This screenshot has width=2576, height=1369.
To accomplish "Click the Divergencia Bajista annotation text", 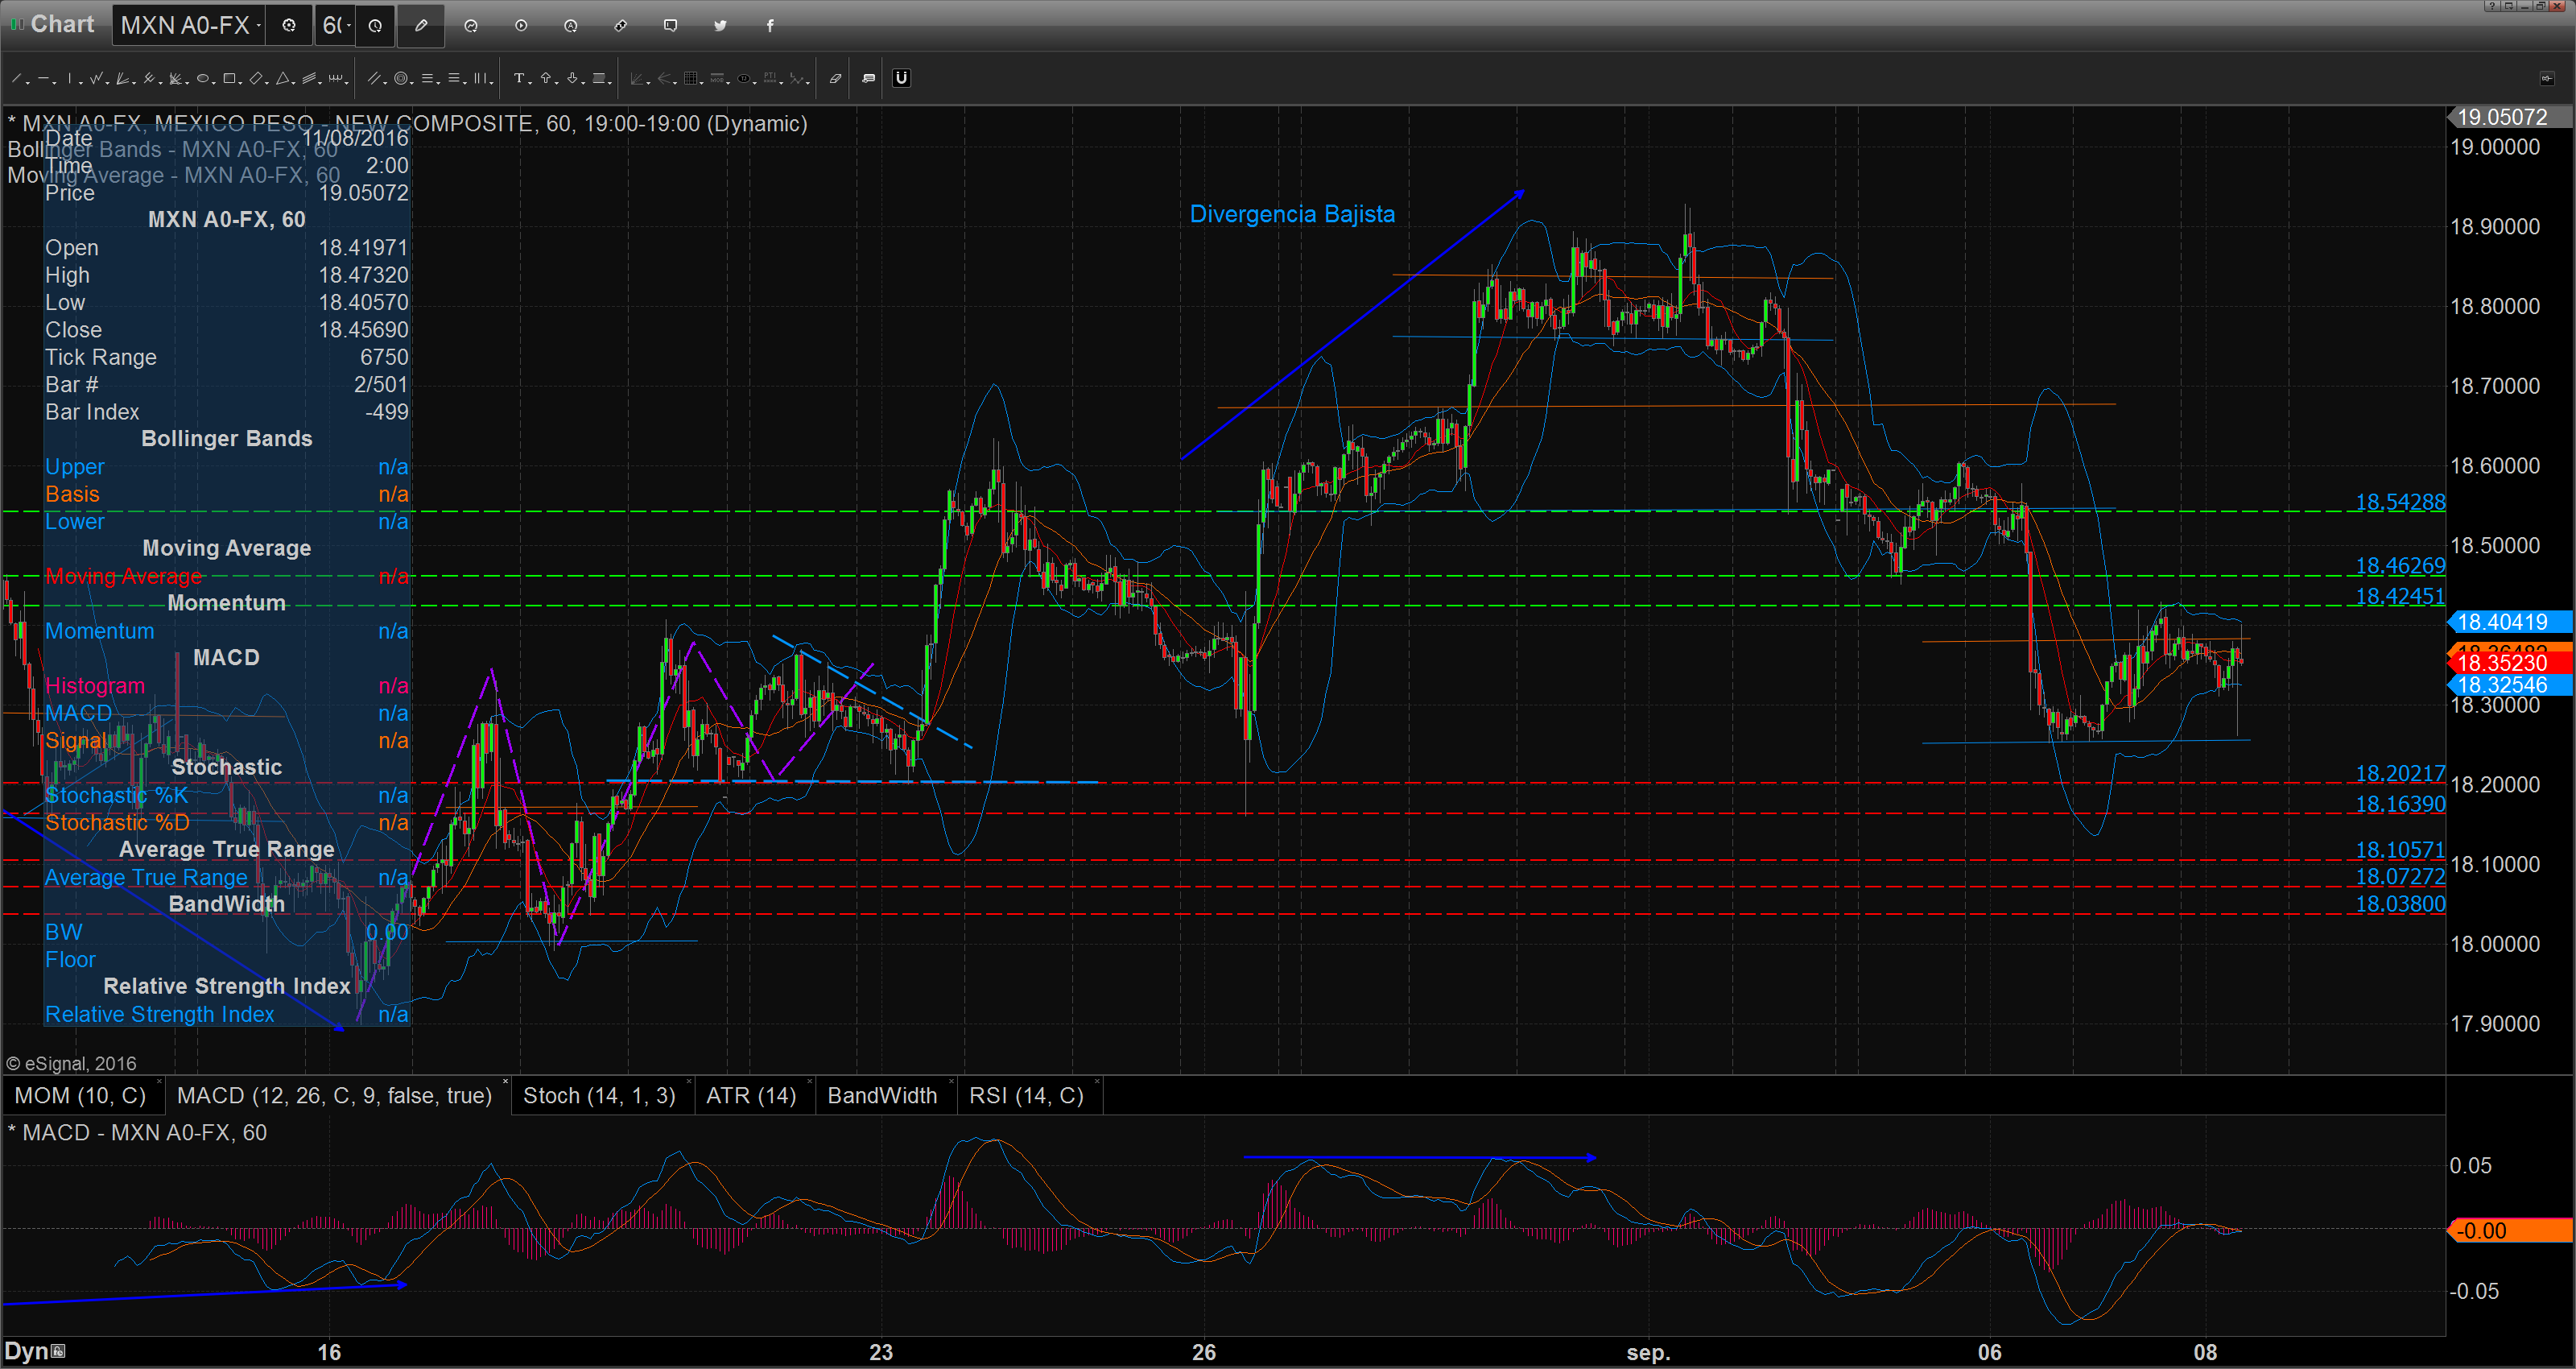I will (x=1292, y=214).
